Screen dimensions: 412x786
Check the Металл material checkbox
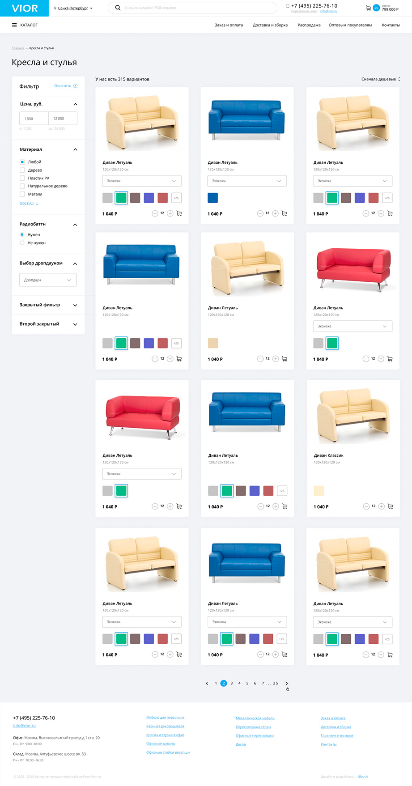22,194
